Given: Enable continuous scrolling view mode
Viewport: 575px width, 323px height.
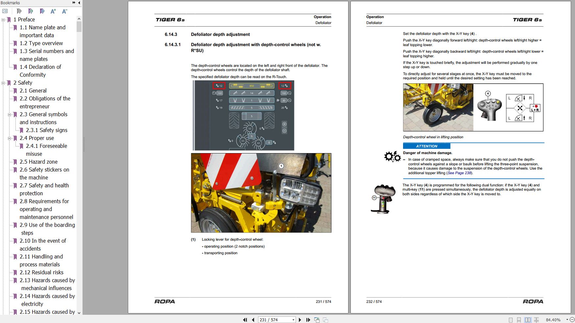Looking at the screenshot, I should pyautogui.click(x=519, y=319).
